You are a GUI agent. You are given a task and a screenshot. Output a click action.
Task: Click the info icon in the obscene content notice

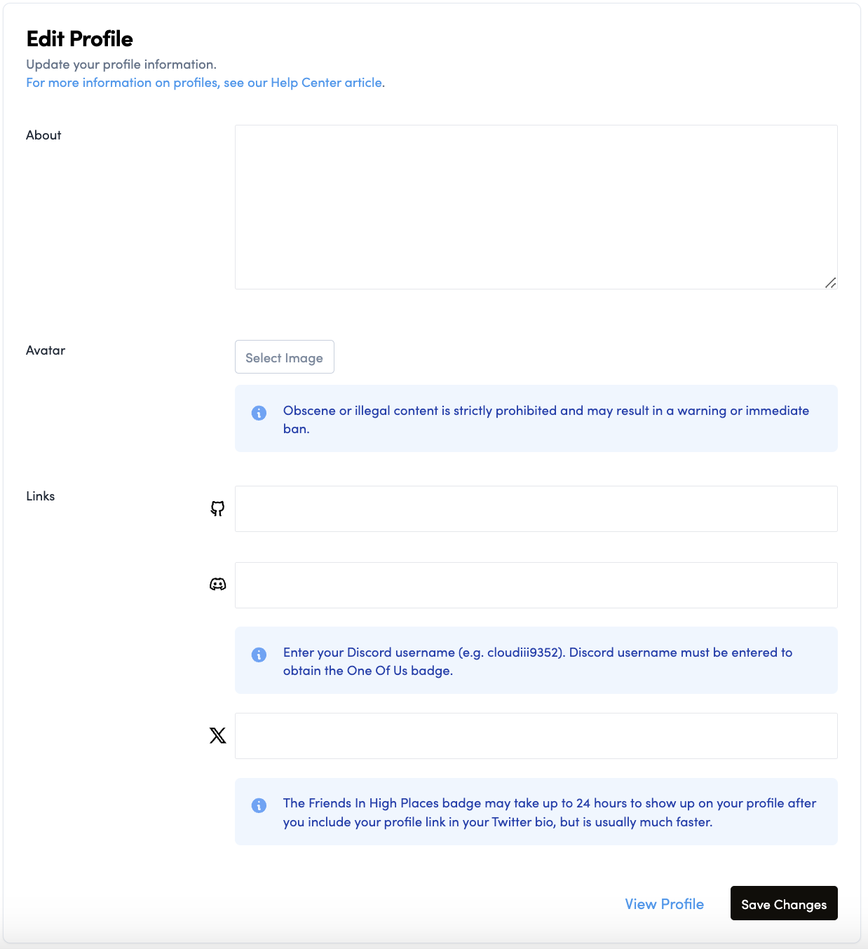259,413
